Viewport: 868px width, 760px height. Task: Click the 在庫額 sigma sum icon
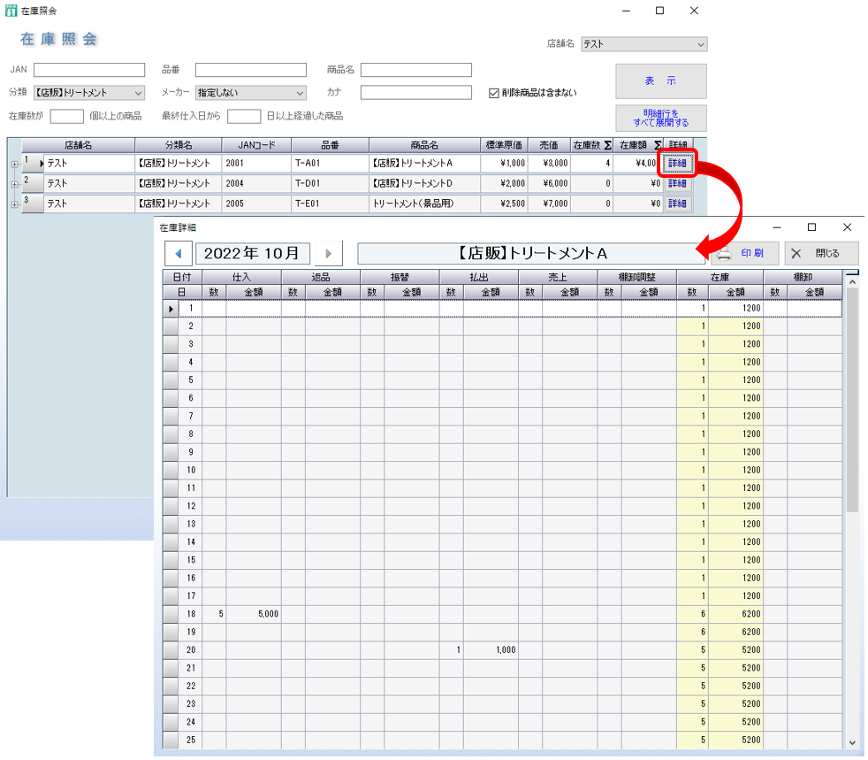point(657,145)
